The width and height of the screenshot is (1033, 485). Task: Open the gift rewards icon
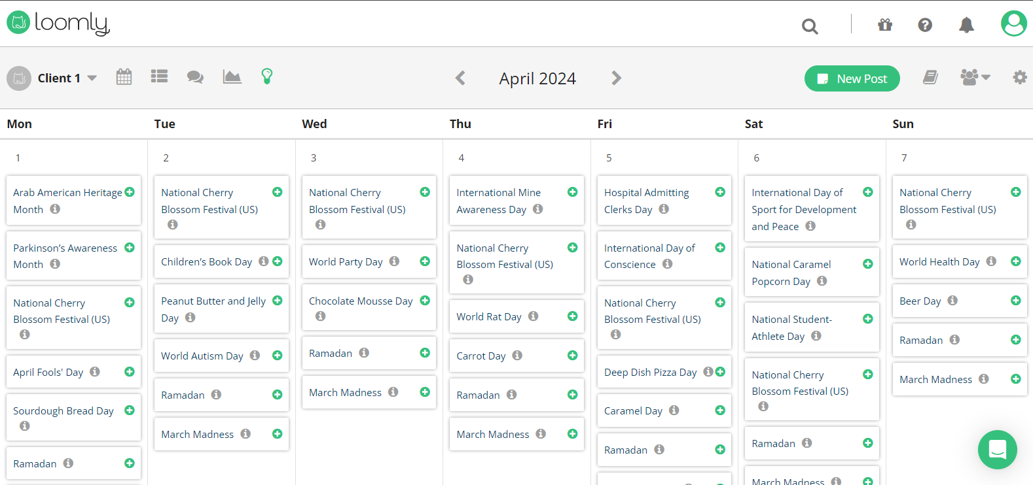pos(885,25)
